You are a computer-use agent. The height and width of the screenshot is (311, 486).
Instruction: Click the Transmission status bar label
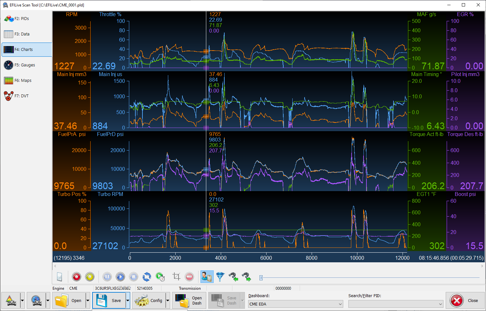190,288
